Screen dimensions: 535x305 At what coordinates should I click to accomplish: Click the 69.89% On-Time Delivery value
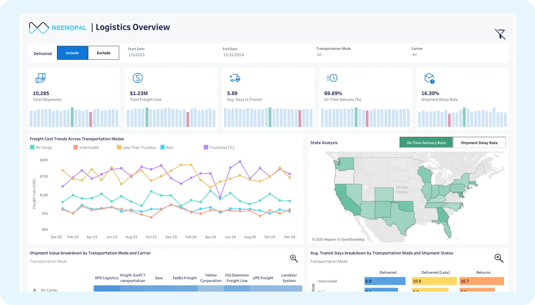[333, 93]
